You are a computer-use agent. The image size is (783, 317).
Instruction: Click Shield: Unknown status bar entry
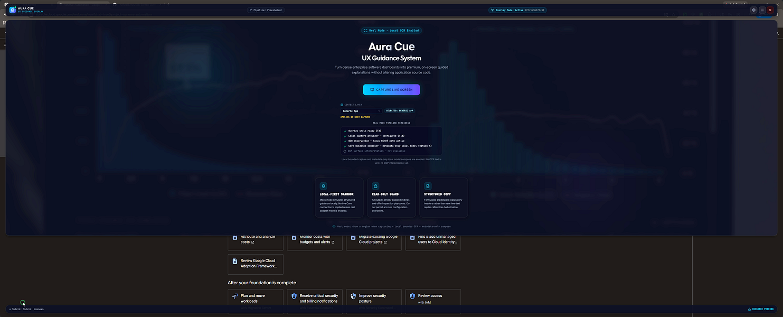pos(26,309)
